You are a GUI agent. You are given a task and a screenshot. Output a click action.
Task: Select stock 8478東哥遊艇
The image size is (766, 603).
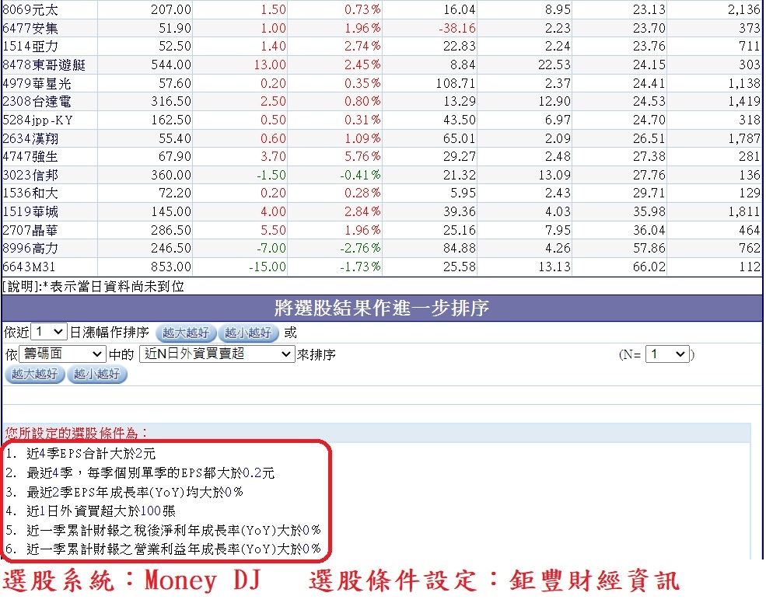pos(44,64)
